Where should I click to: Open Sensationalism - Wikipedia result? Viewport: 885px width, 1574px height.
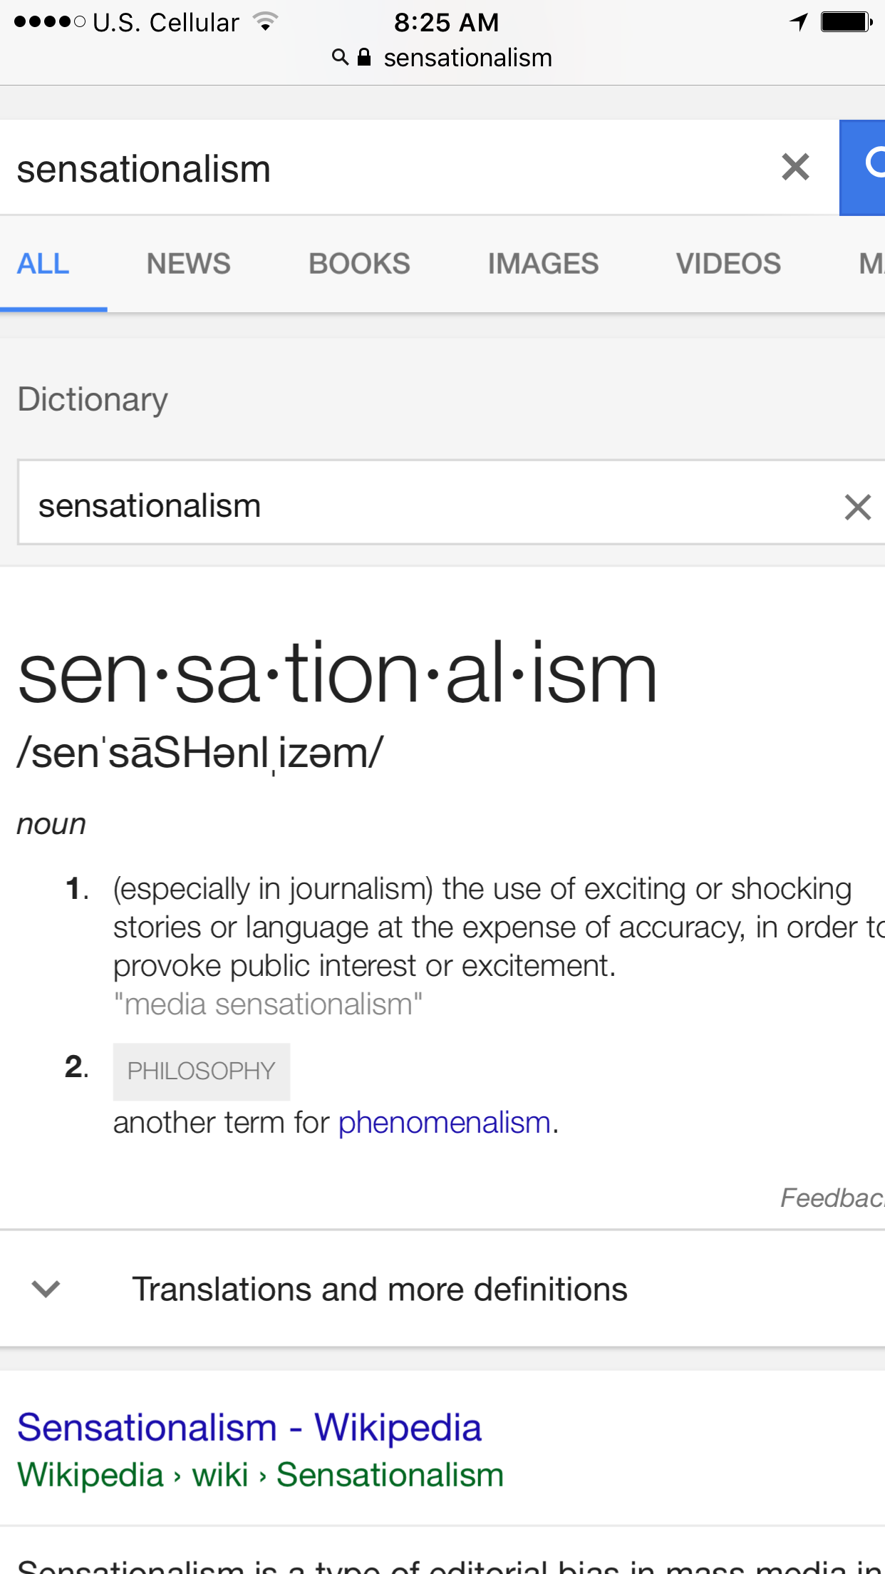coord(249,1428)
